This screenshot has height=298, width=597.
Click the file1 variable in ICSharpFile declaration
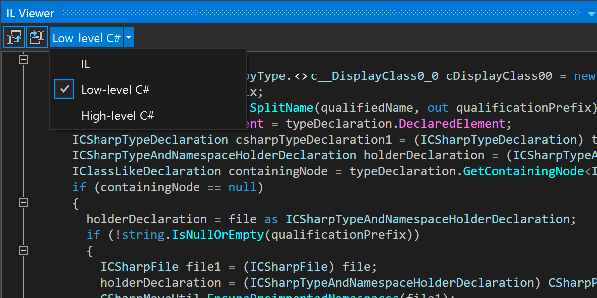[x=203, y=267]
